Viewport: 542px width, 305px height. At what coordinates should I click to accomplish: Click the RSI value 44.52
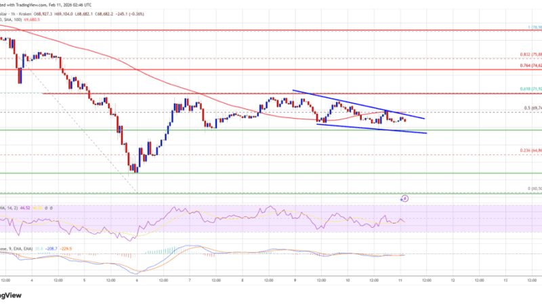click(x=25, y=208)
